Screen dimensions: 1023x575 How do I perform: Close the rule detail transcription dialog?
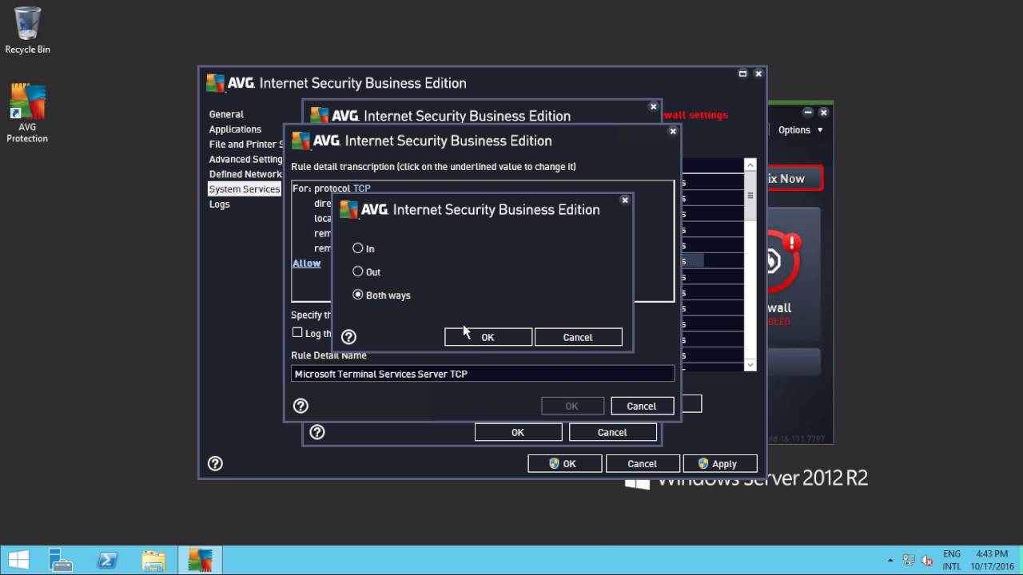673,131
